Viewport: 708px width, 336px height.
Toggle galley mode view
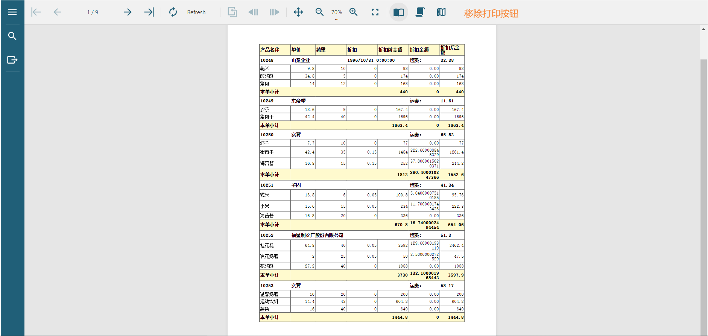tap(441, 12)
